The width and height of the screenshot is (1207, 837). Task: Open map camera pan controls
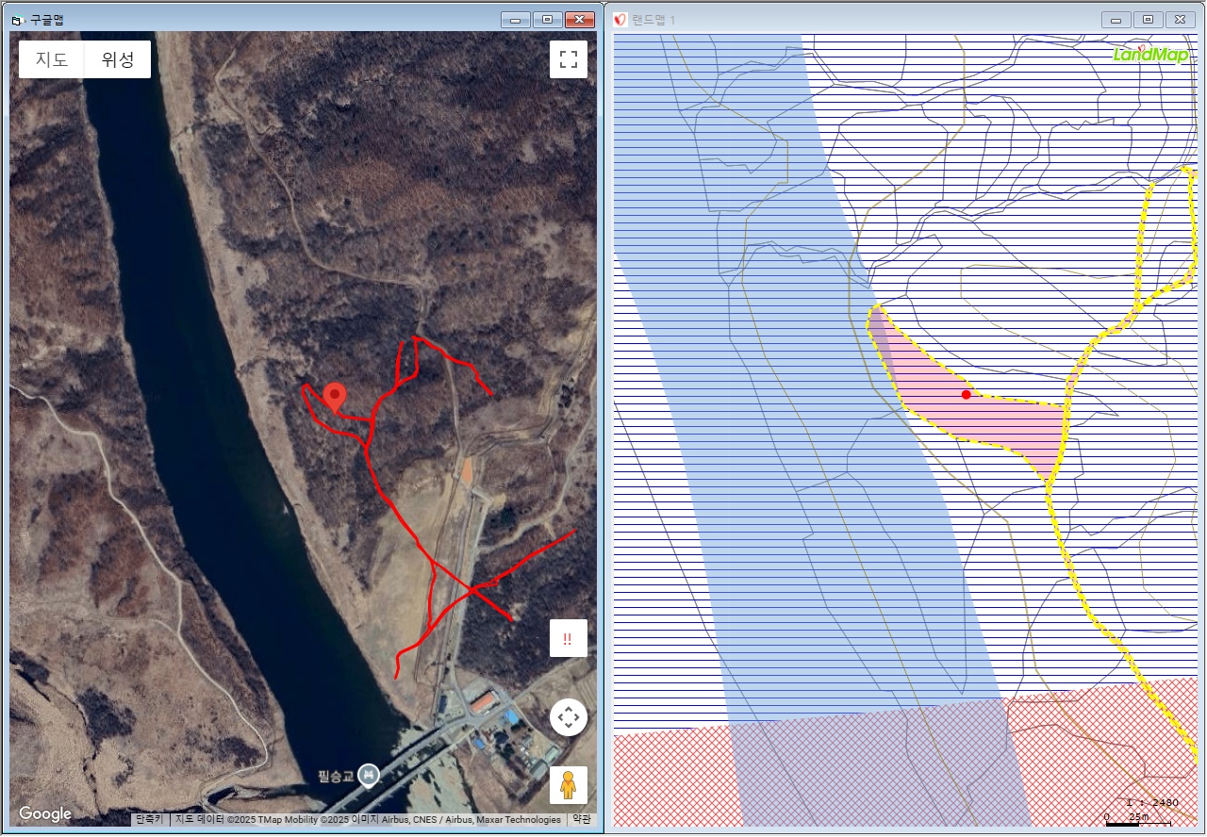click(568, 718)
